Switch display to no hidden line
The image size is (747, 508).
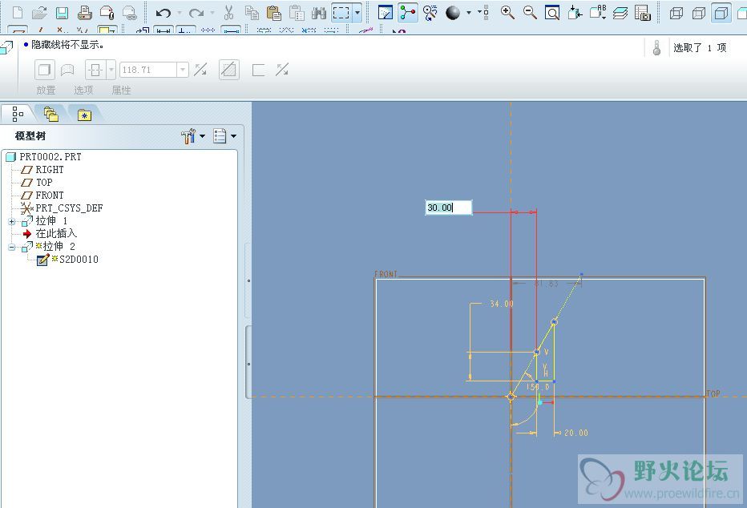721,13
